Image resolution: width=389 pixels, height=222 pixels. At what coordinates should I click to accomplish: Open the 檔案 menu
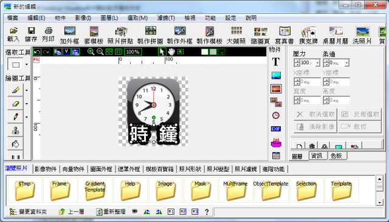[x=12, y=18]
